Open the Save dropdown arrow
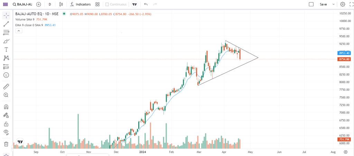The width and height of the screenshot is (354, 156). tap(333, 4)
